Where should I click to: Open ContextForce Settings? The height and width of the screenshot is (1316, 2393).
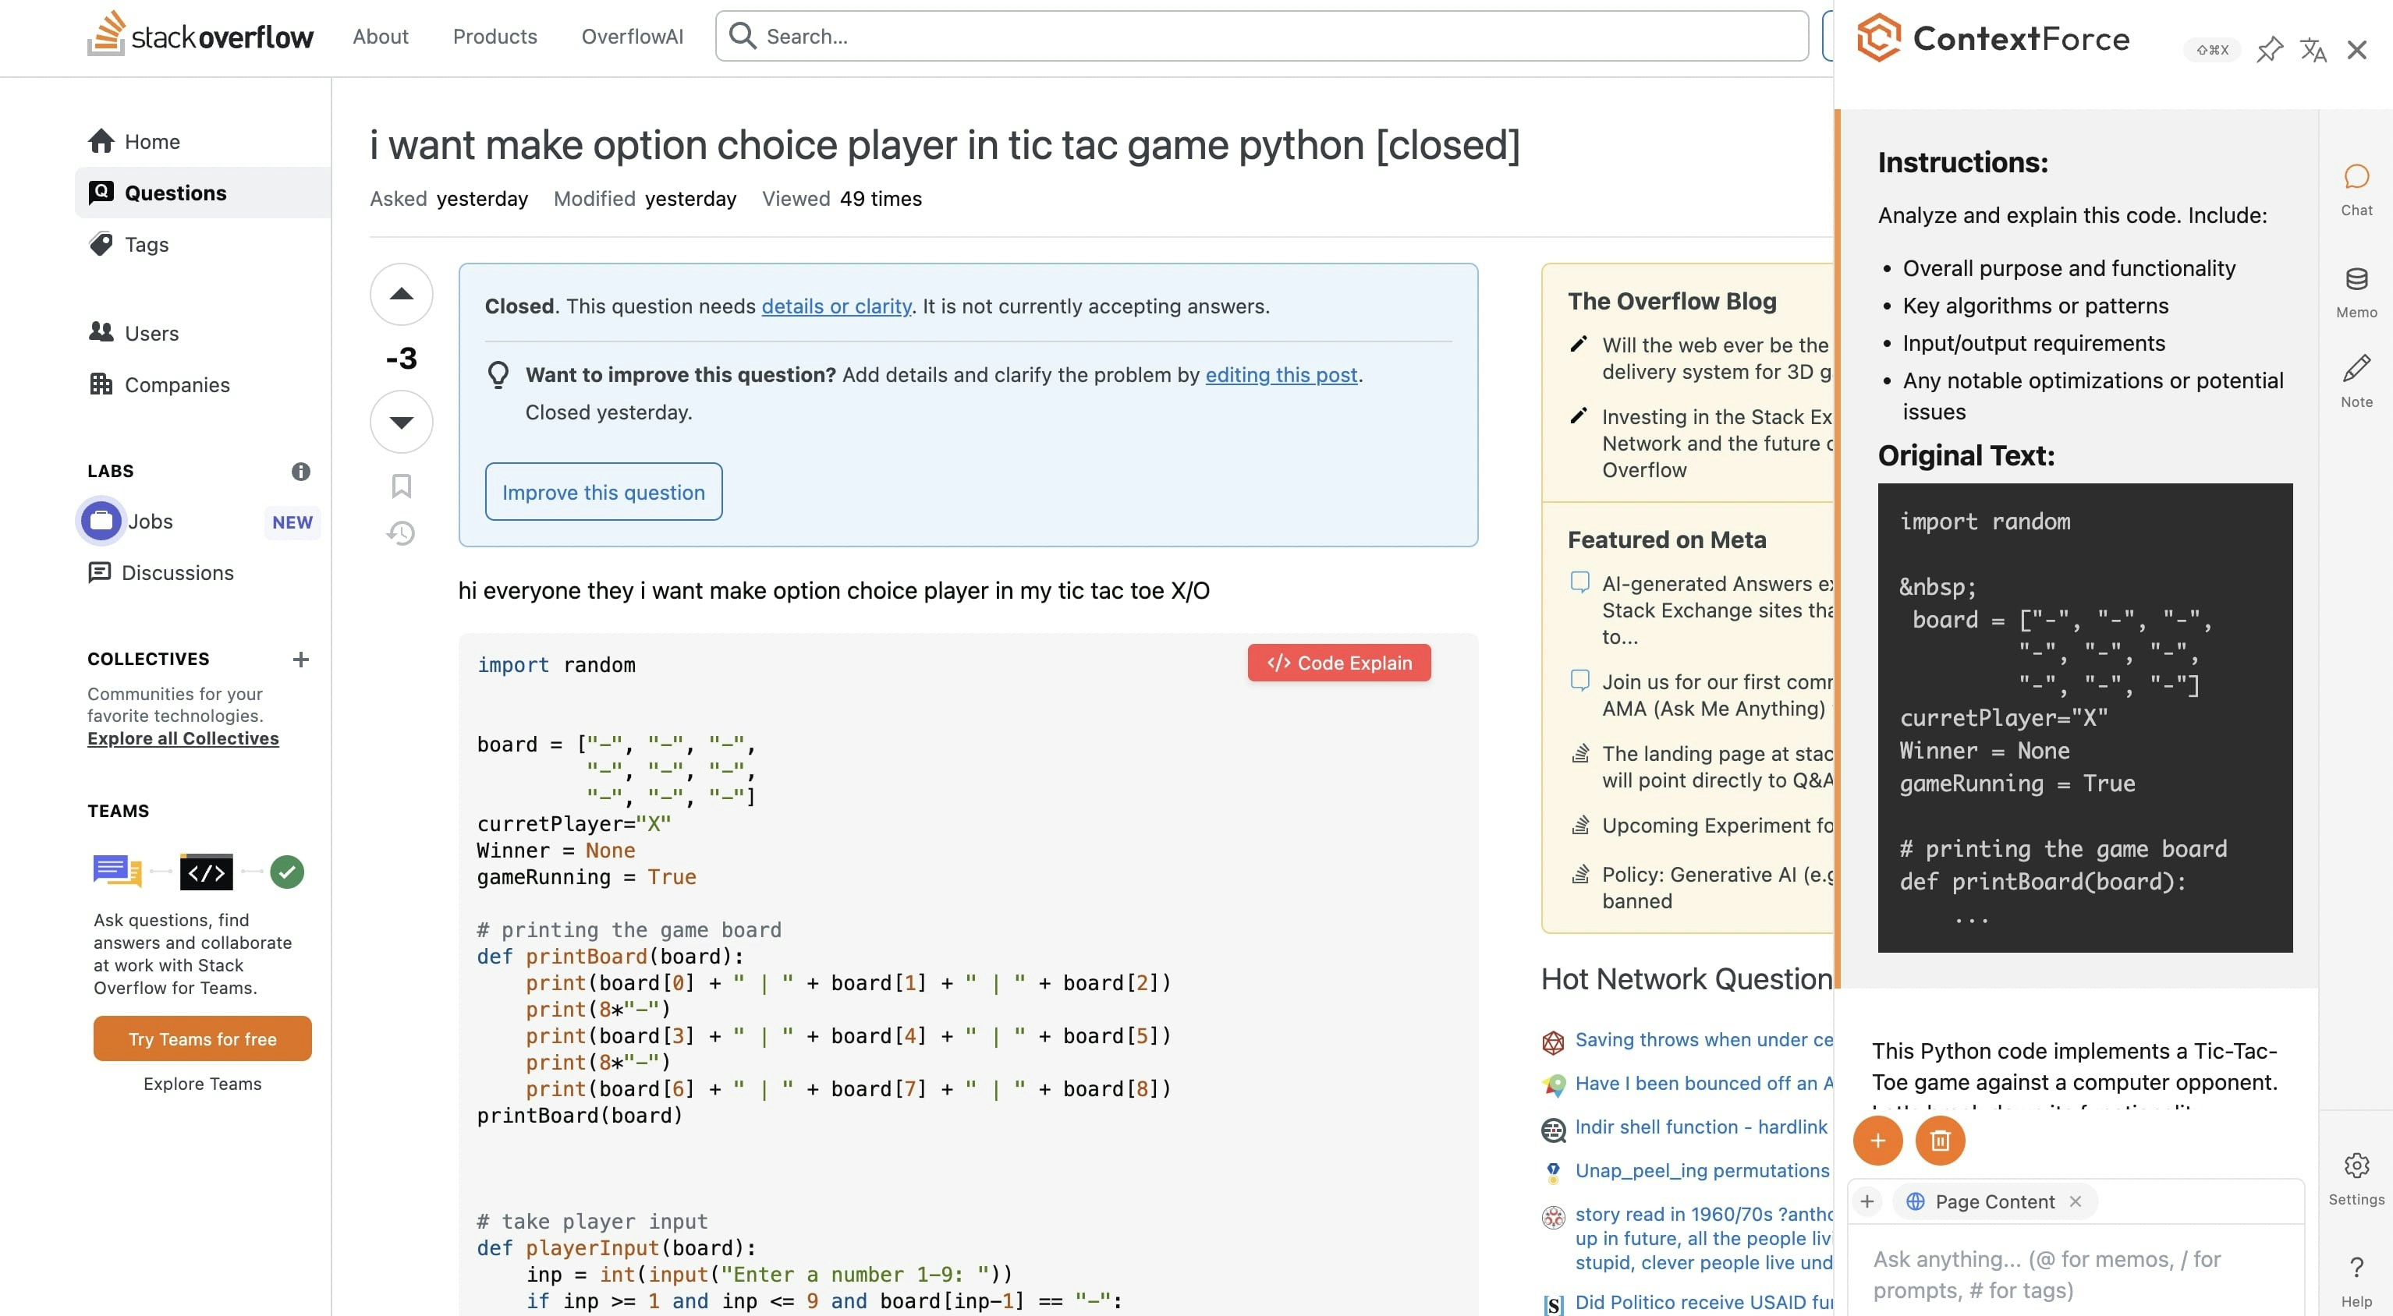pyautogui.click(x=2356, y=1178)
